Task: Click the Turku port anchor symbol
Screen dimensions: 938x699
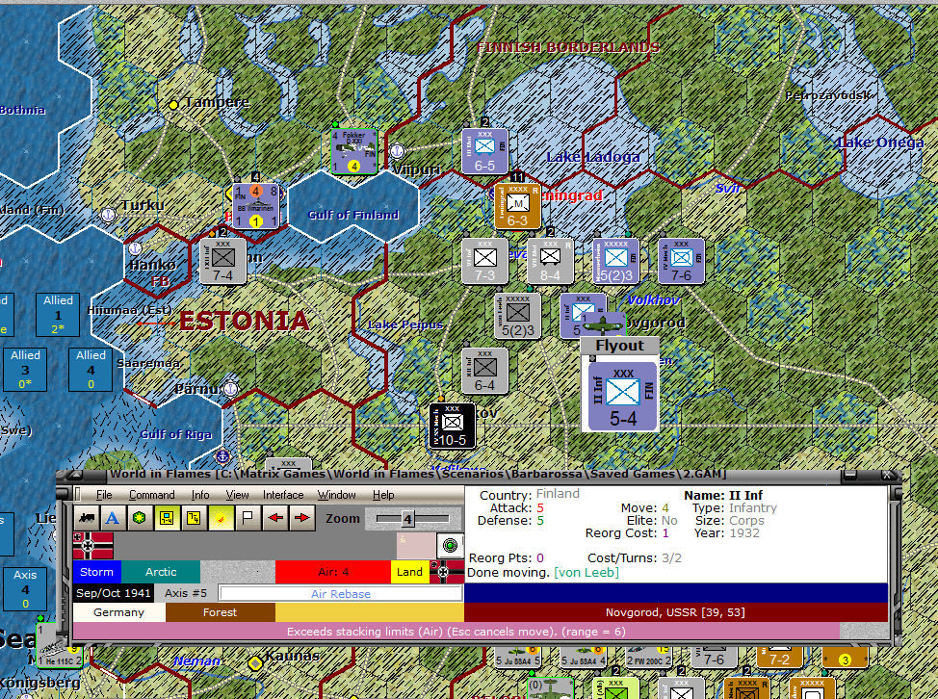Action: 108,214
